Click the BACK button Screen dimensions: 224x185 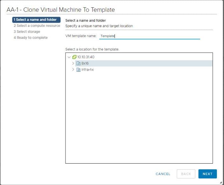click(186, 174)
